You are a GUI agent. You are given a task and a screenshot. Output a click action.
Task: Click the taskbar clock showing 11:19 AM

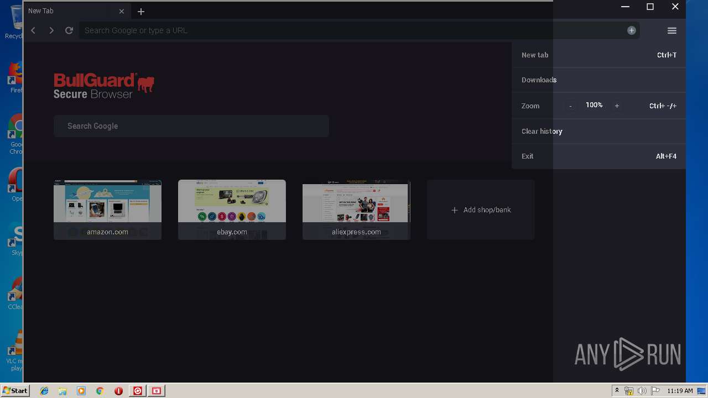[x=680, y=391]
